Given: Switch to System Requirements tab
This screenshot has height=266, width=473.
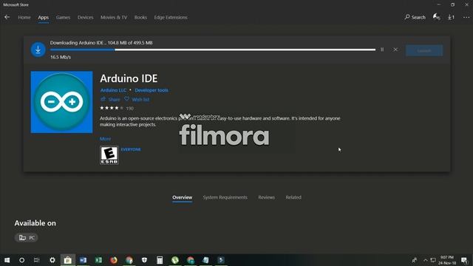Looking at the screenshot, I should point(225,197).
